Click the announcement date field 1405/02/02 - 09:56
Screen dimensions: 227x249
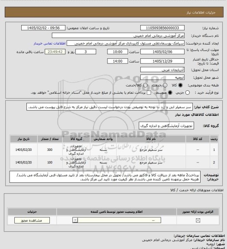point(43,28)
